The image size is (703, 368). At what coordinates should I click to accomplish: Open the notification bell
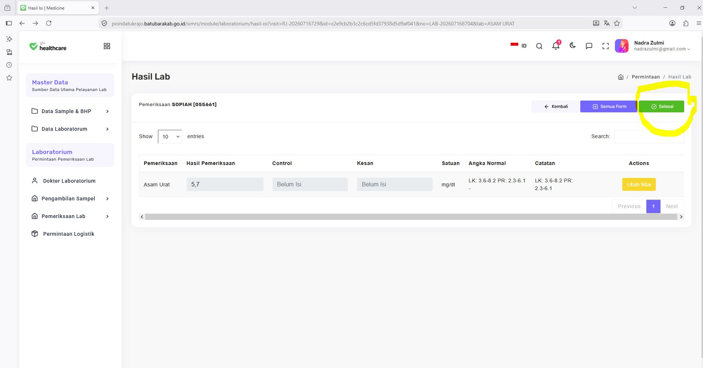[x=556, y=46]
